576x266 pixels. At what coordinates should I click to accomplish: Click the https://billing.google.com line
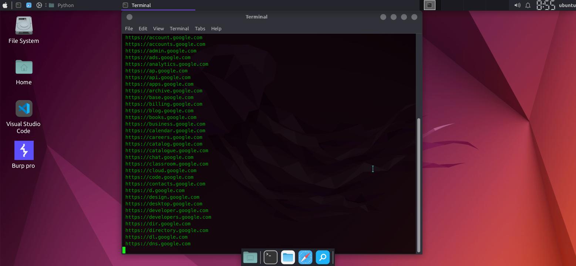point(164,104)
